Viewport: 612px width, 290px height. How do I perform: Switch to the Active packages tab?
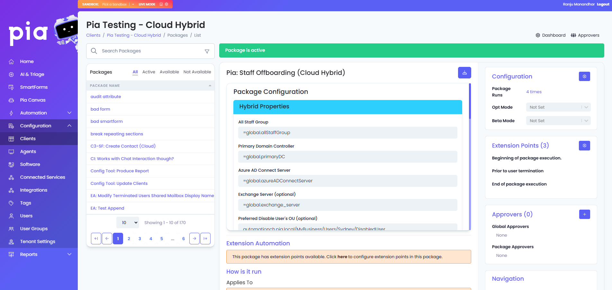[x=149, y=72]
